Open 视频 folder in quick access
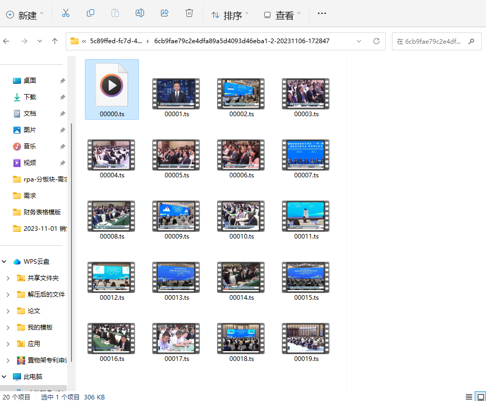 point(30,163)
